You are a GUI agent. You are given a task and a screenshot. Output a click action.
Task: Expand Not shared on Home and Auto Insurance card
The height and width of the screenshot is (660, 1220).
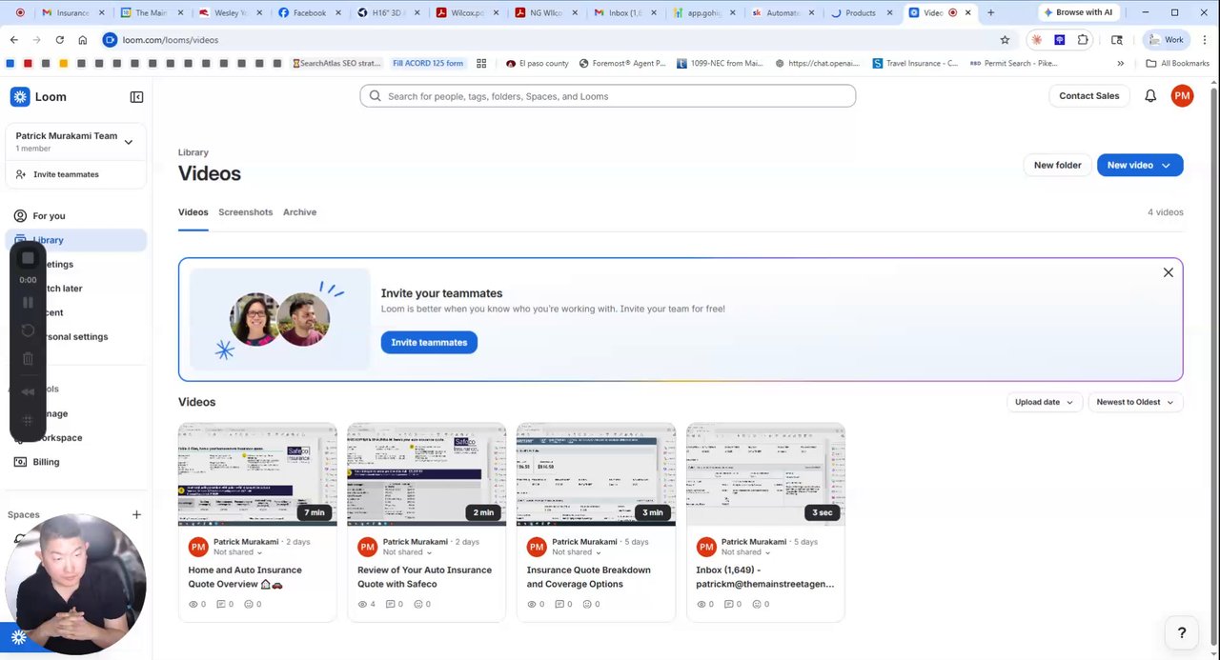click(237, 552)
